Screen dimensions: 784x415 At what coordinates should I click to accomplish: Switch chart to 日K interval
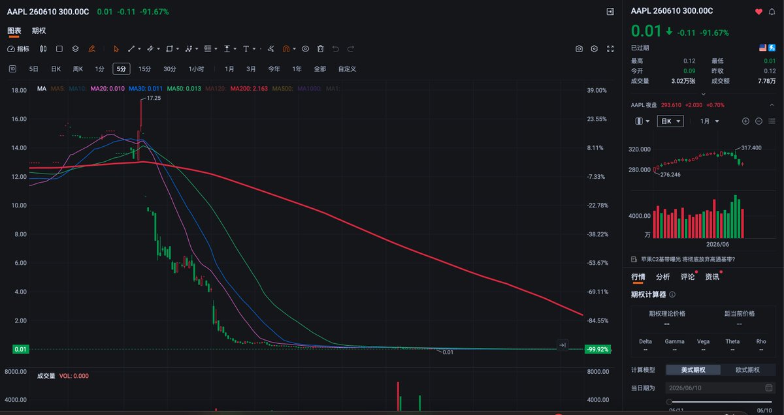coord(56,69)
